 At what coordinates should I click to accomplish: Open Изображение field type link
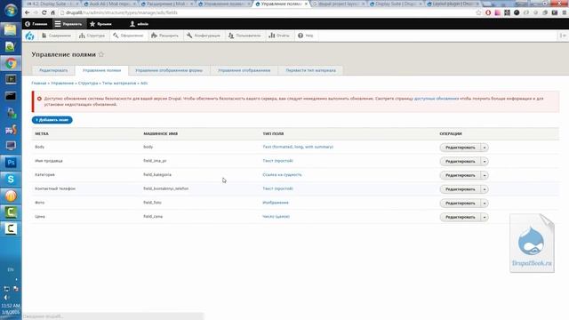276,203
